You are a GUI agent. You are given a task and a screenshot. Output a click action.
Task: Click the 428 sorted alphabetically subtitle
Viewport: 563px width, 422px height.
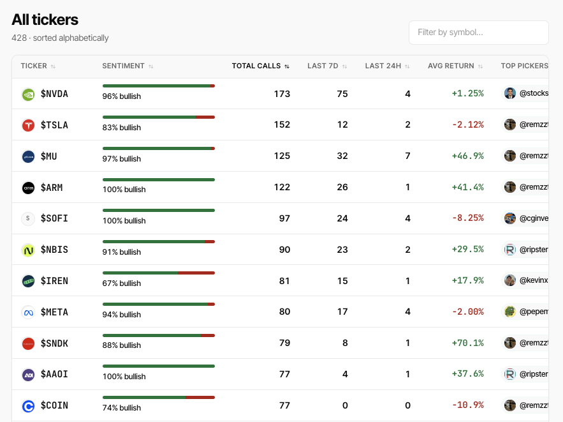pyautogui.click(x=60, y=38)
